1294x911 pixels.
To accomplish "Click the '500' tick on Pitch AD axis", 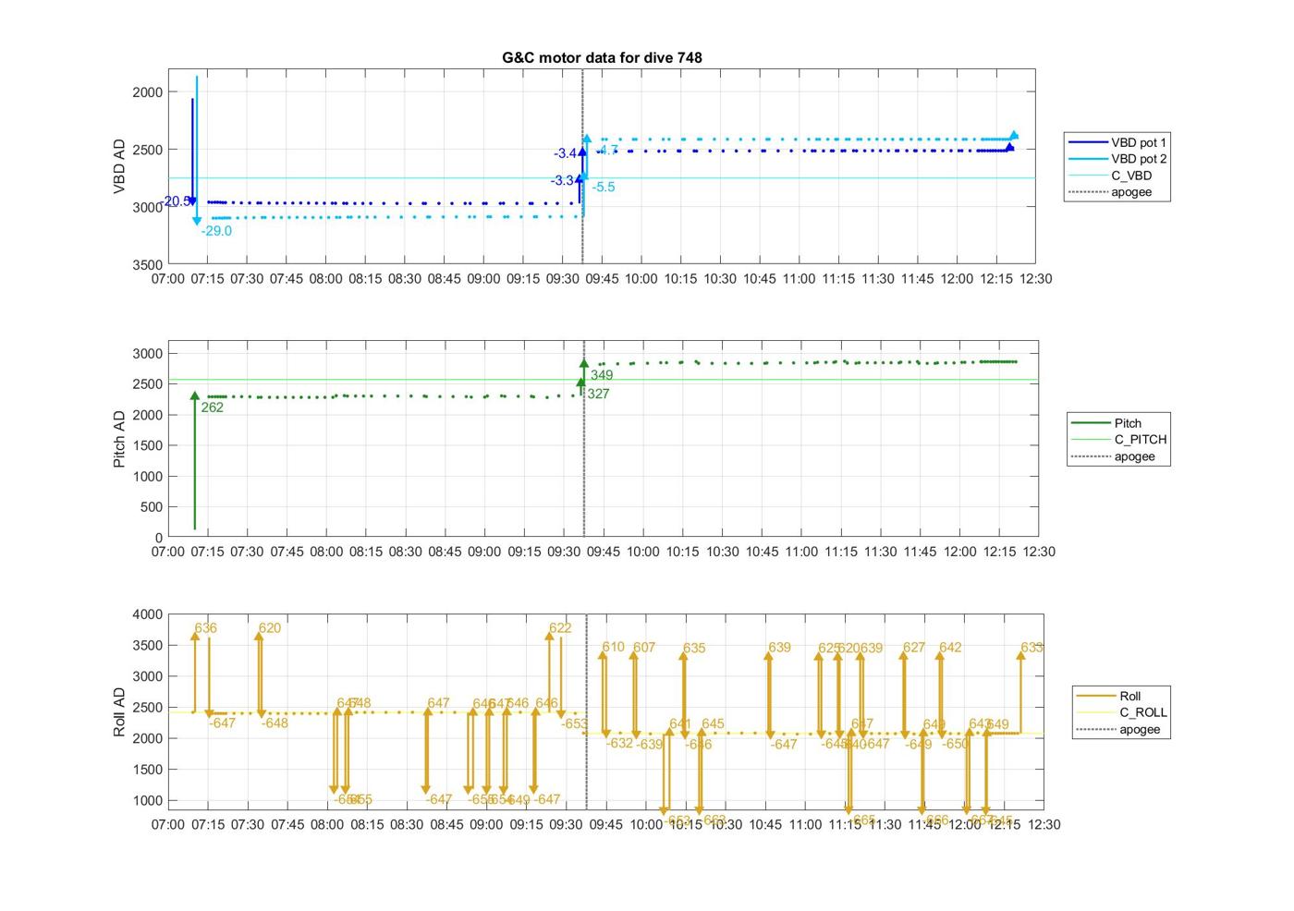I will pyautogui.click(x=152, y=507).
